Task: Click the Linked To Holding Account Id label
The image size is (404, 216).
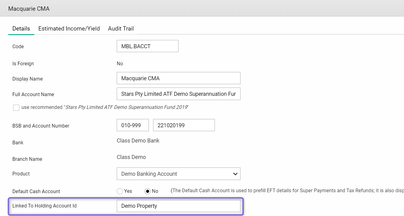Action: [44, 206]
